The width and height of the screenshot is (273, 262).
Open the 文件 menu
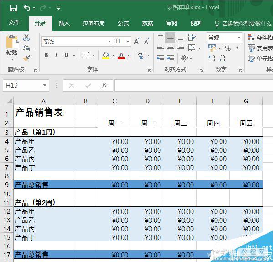(x=14, y=22)
